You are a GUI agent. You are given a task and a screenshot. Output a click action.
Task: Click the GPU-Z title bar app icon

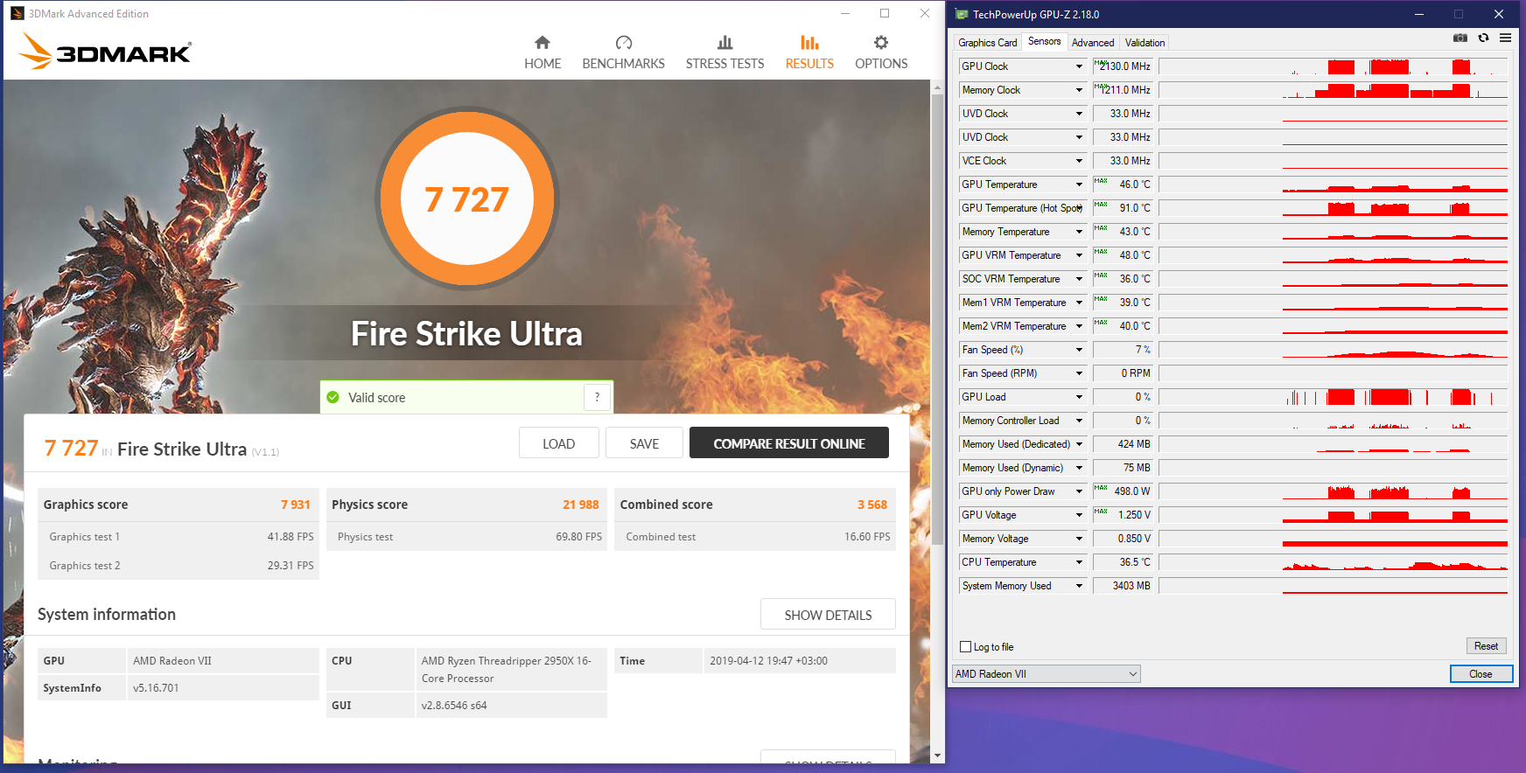coord(962,14)
